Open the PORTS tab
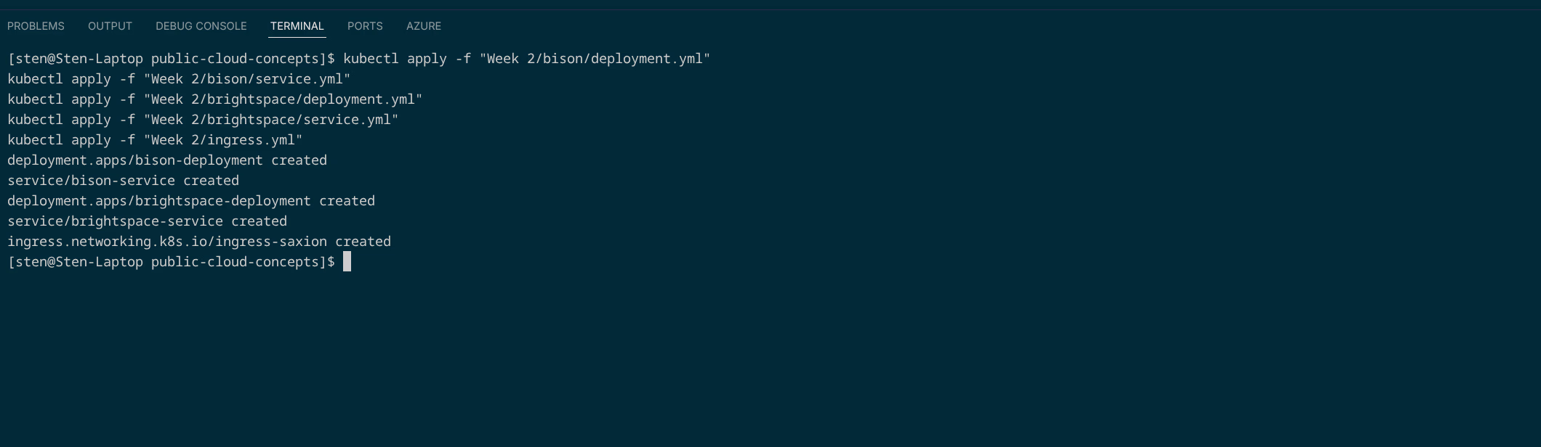The image size is (1541, 447). (364, 26)
